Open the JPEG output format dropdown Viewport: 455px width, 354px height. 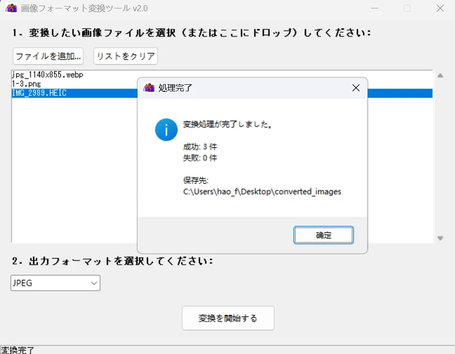(55, 283)
